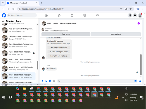Click the view site information icon

click(20, 9)
